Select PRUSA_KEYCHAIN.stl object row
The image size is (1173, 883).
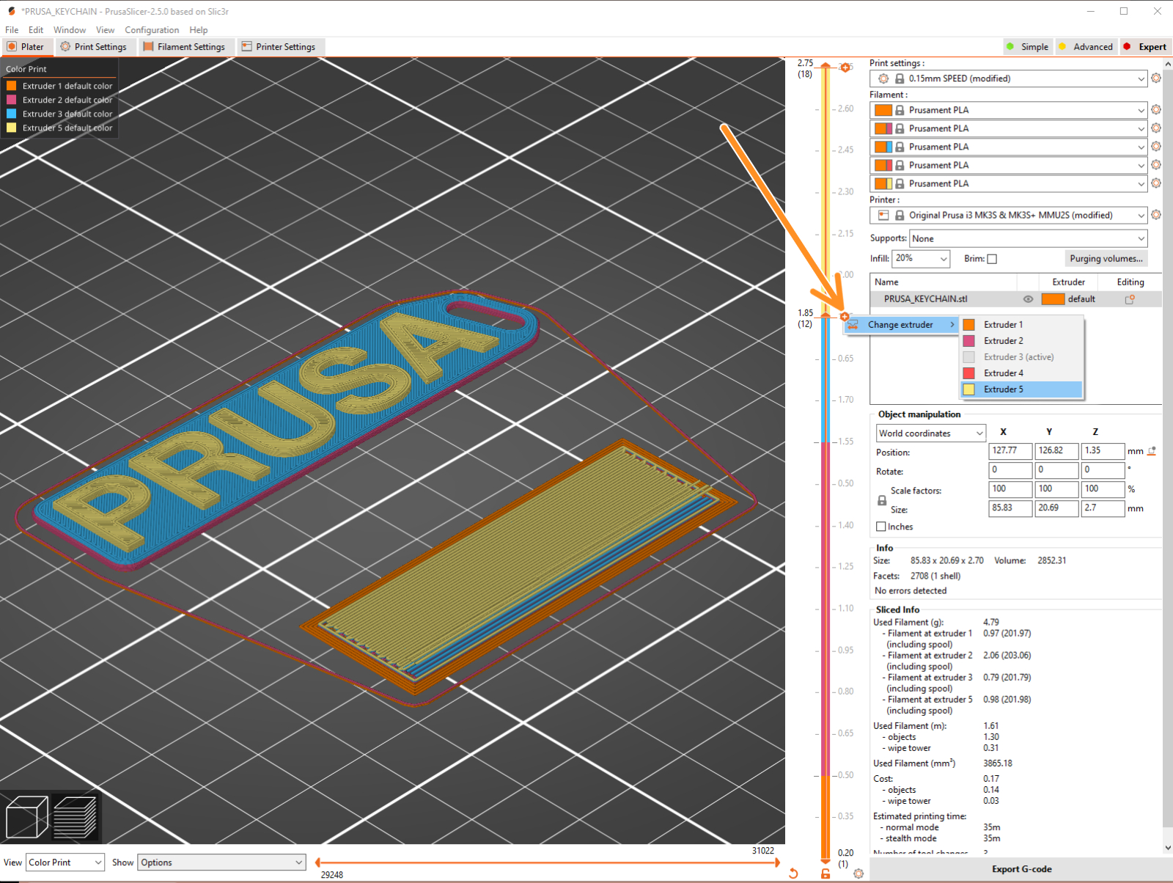[x=1015, y=299]
